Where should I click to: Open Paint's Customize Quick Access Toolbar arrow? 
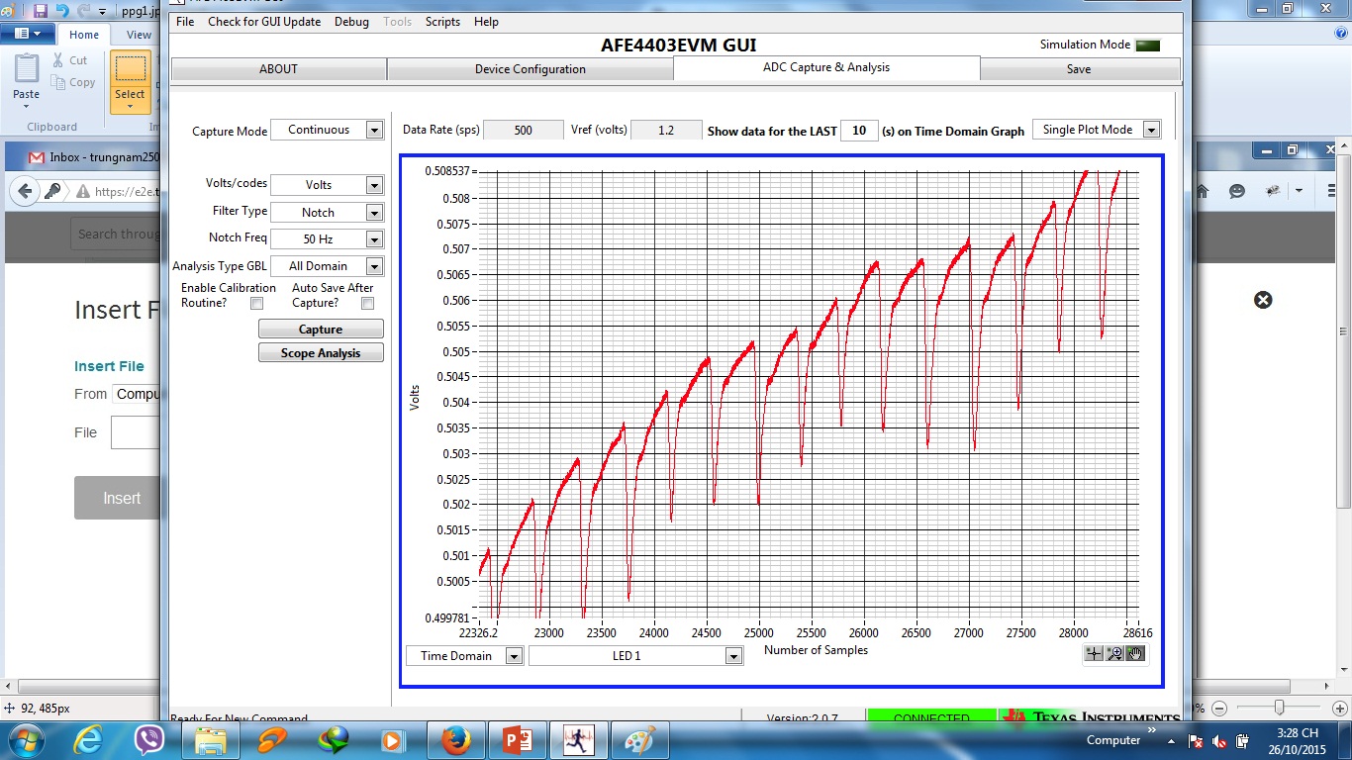103,12
